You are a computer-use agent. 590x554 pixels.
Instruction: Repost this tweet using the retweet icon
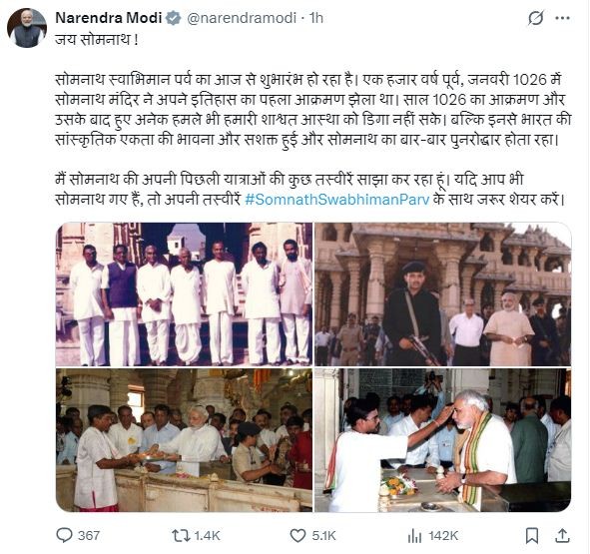point(181,535)
